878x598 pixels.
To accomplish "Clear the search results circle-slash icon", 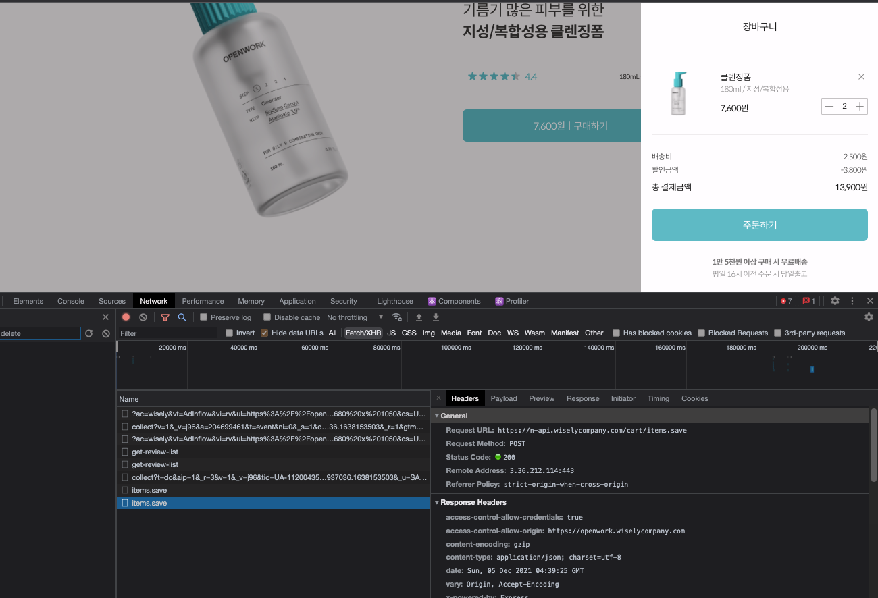I will (106, 333).
